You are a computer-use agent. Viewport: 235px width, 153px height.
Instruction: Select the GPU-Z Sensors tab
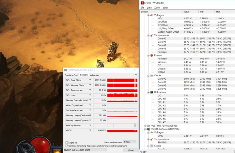pyautogui.click(x=84, y=75)
